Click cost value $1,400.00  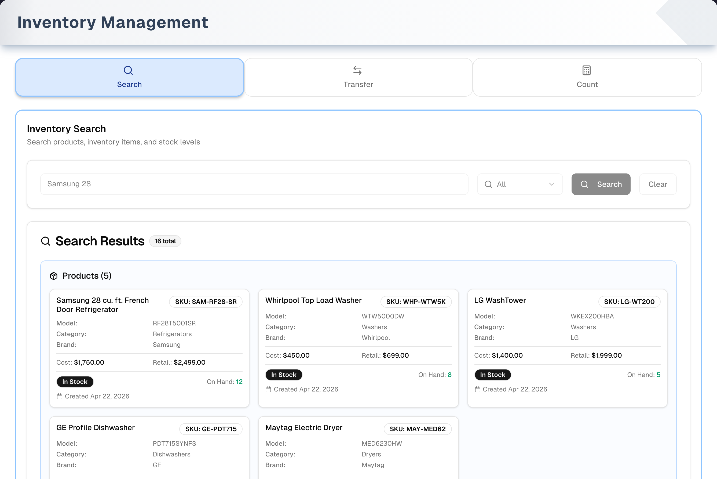[x=507, y=355]
